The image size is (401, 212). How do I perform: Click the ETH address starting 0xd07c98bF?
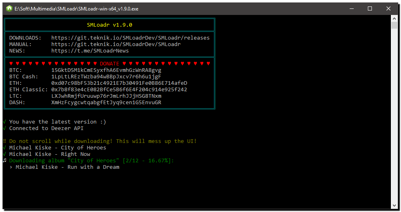[x=119, y=83]
